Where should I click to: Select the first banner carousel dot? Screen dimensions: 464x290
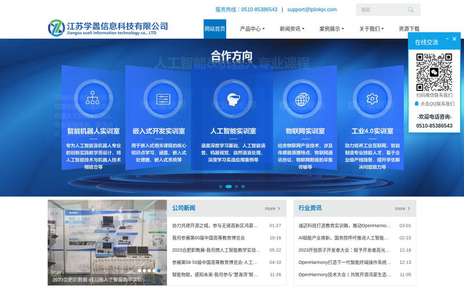pyautogui.click(x=220, y=186)
